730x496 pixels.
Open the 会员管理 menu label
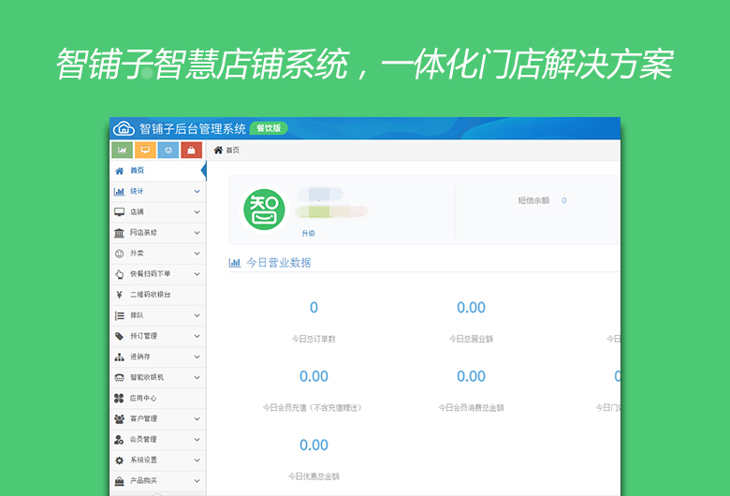143,440
